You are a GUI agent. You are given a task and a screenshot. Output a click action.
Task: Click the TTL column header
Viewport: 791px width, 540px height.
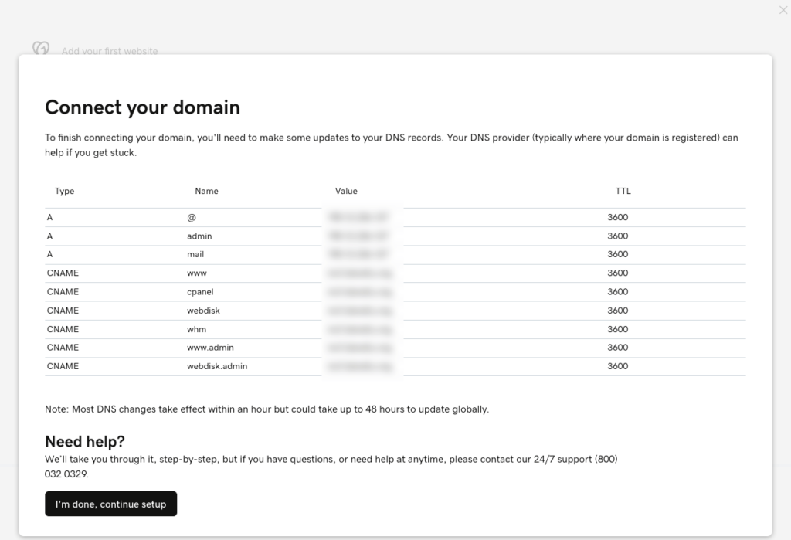[623, 191]
